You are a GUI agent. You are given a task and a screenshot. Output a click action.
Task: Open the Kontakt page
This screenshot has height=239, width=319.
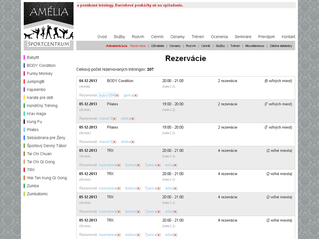[288, 37]
